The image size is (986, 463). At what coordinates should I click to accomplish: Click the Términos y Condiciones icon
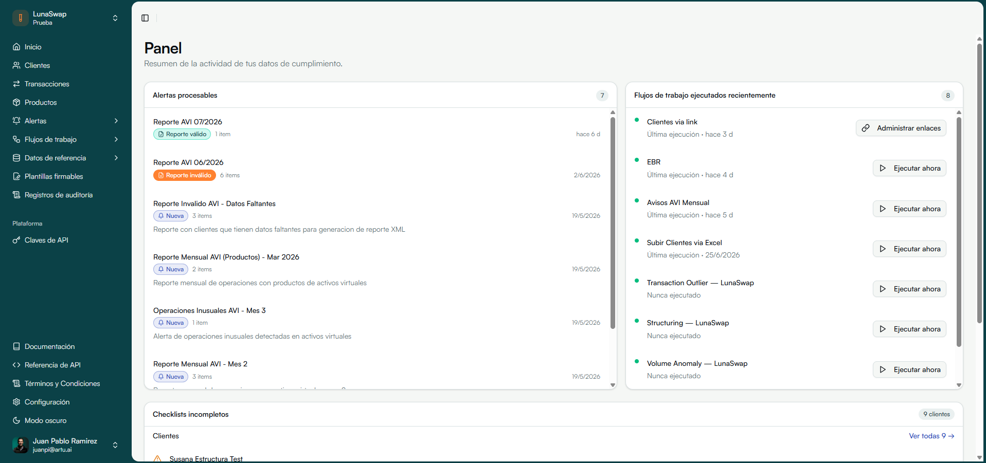[16, 383]
